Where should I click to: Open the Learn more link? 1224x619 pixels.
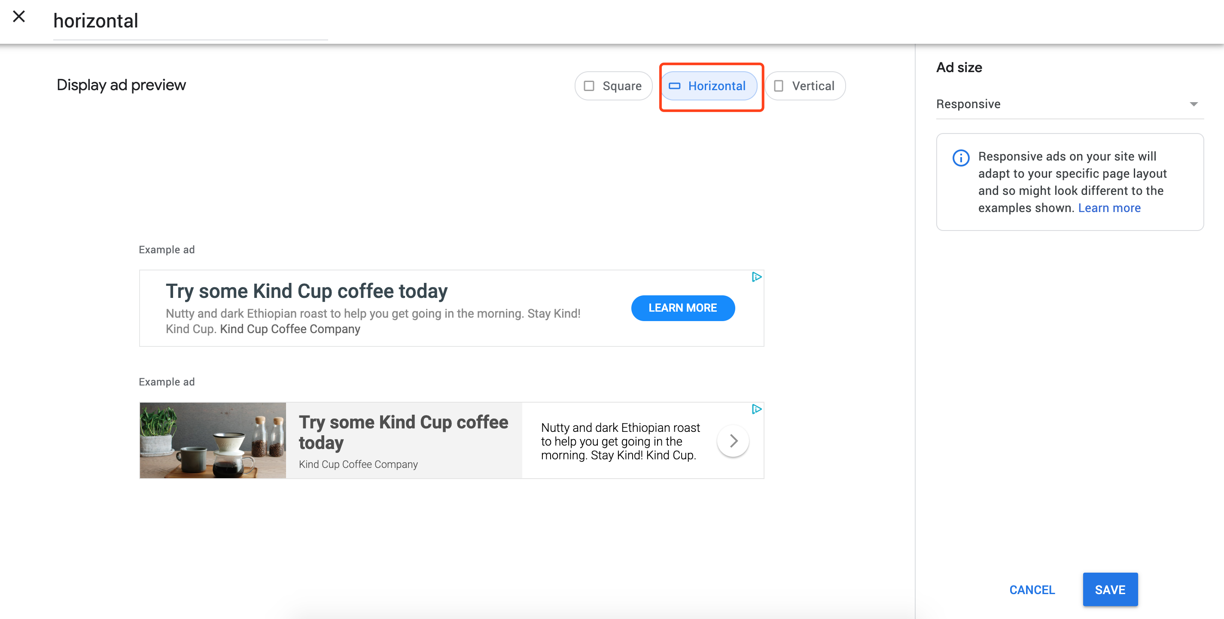coord(1109,208)
